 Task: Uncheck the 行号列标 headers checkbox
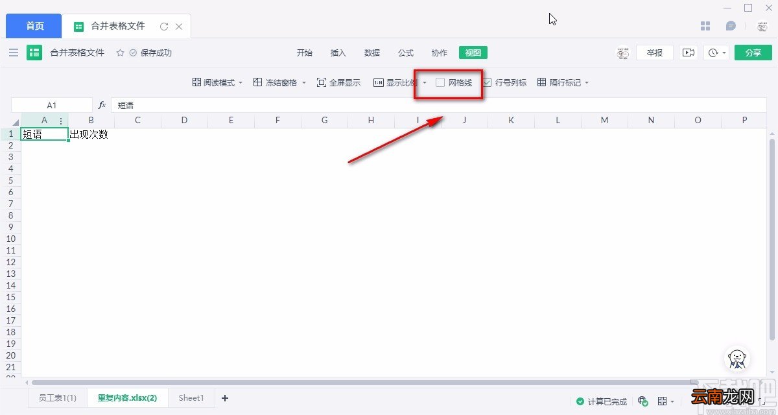coord(487,82)
